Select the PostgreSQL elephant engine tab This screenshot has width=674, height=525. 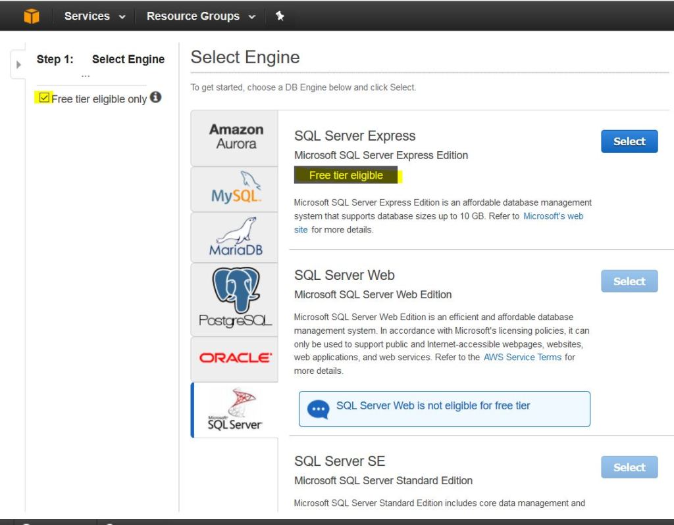point(235,299)
